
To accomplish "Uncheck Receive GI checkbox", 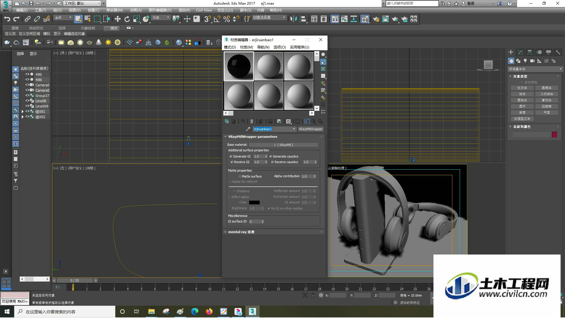I will (232, 162).
